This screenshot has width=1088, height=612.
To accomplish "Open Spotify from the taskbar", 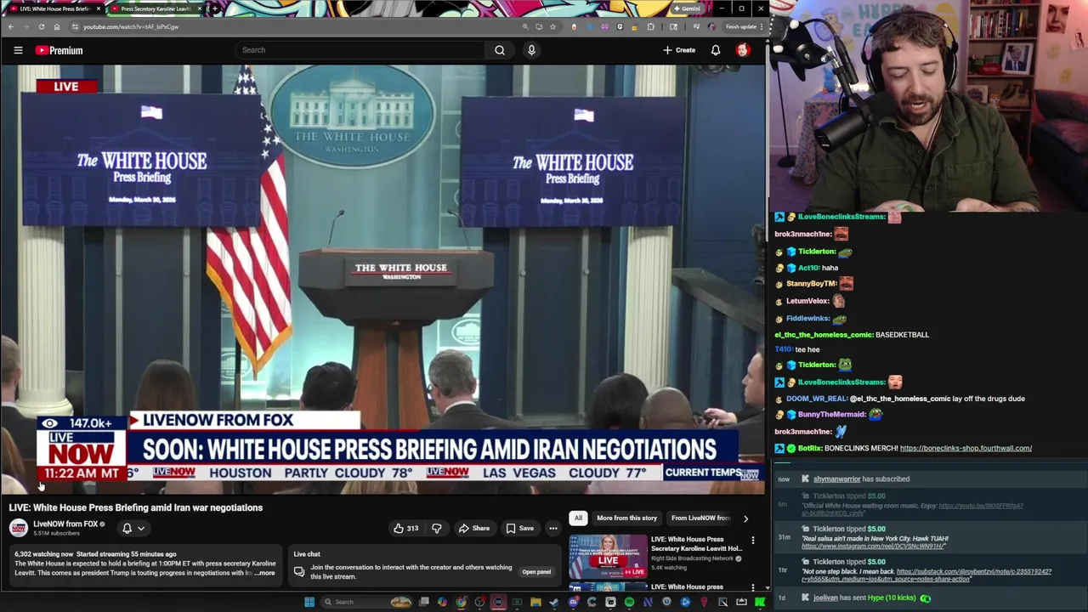I will (629, 602).
